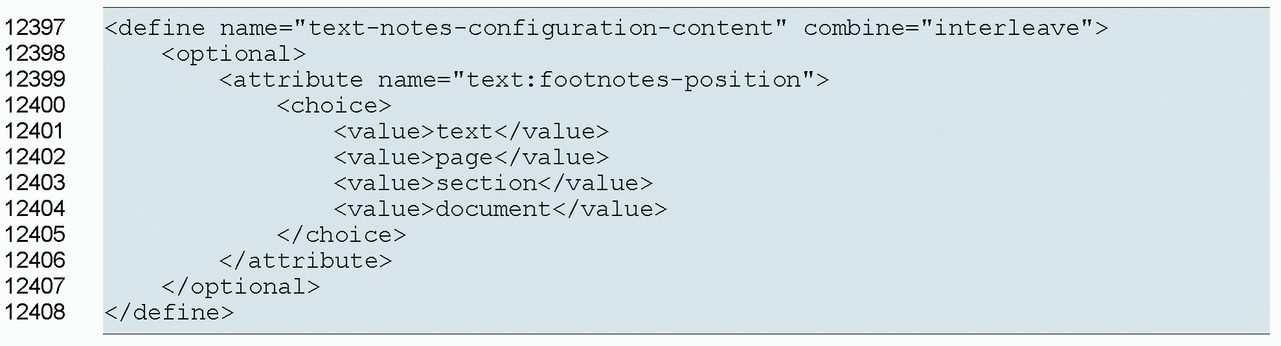Click line number 12397

pos(35,28)
